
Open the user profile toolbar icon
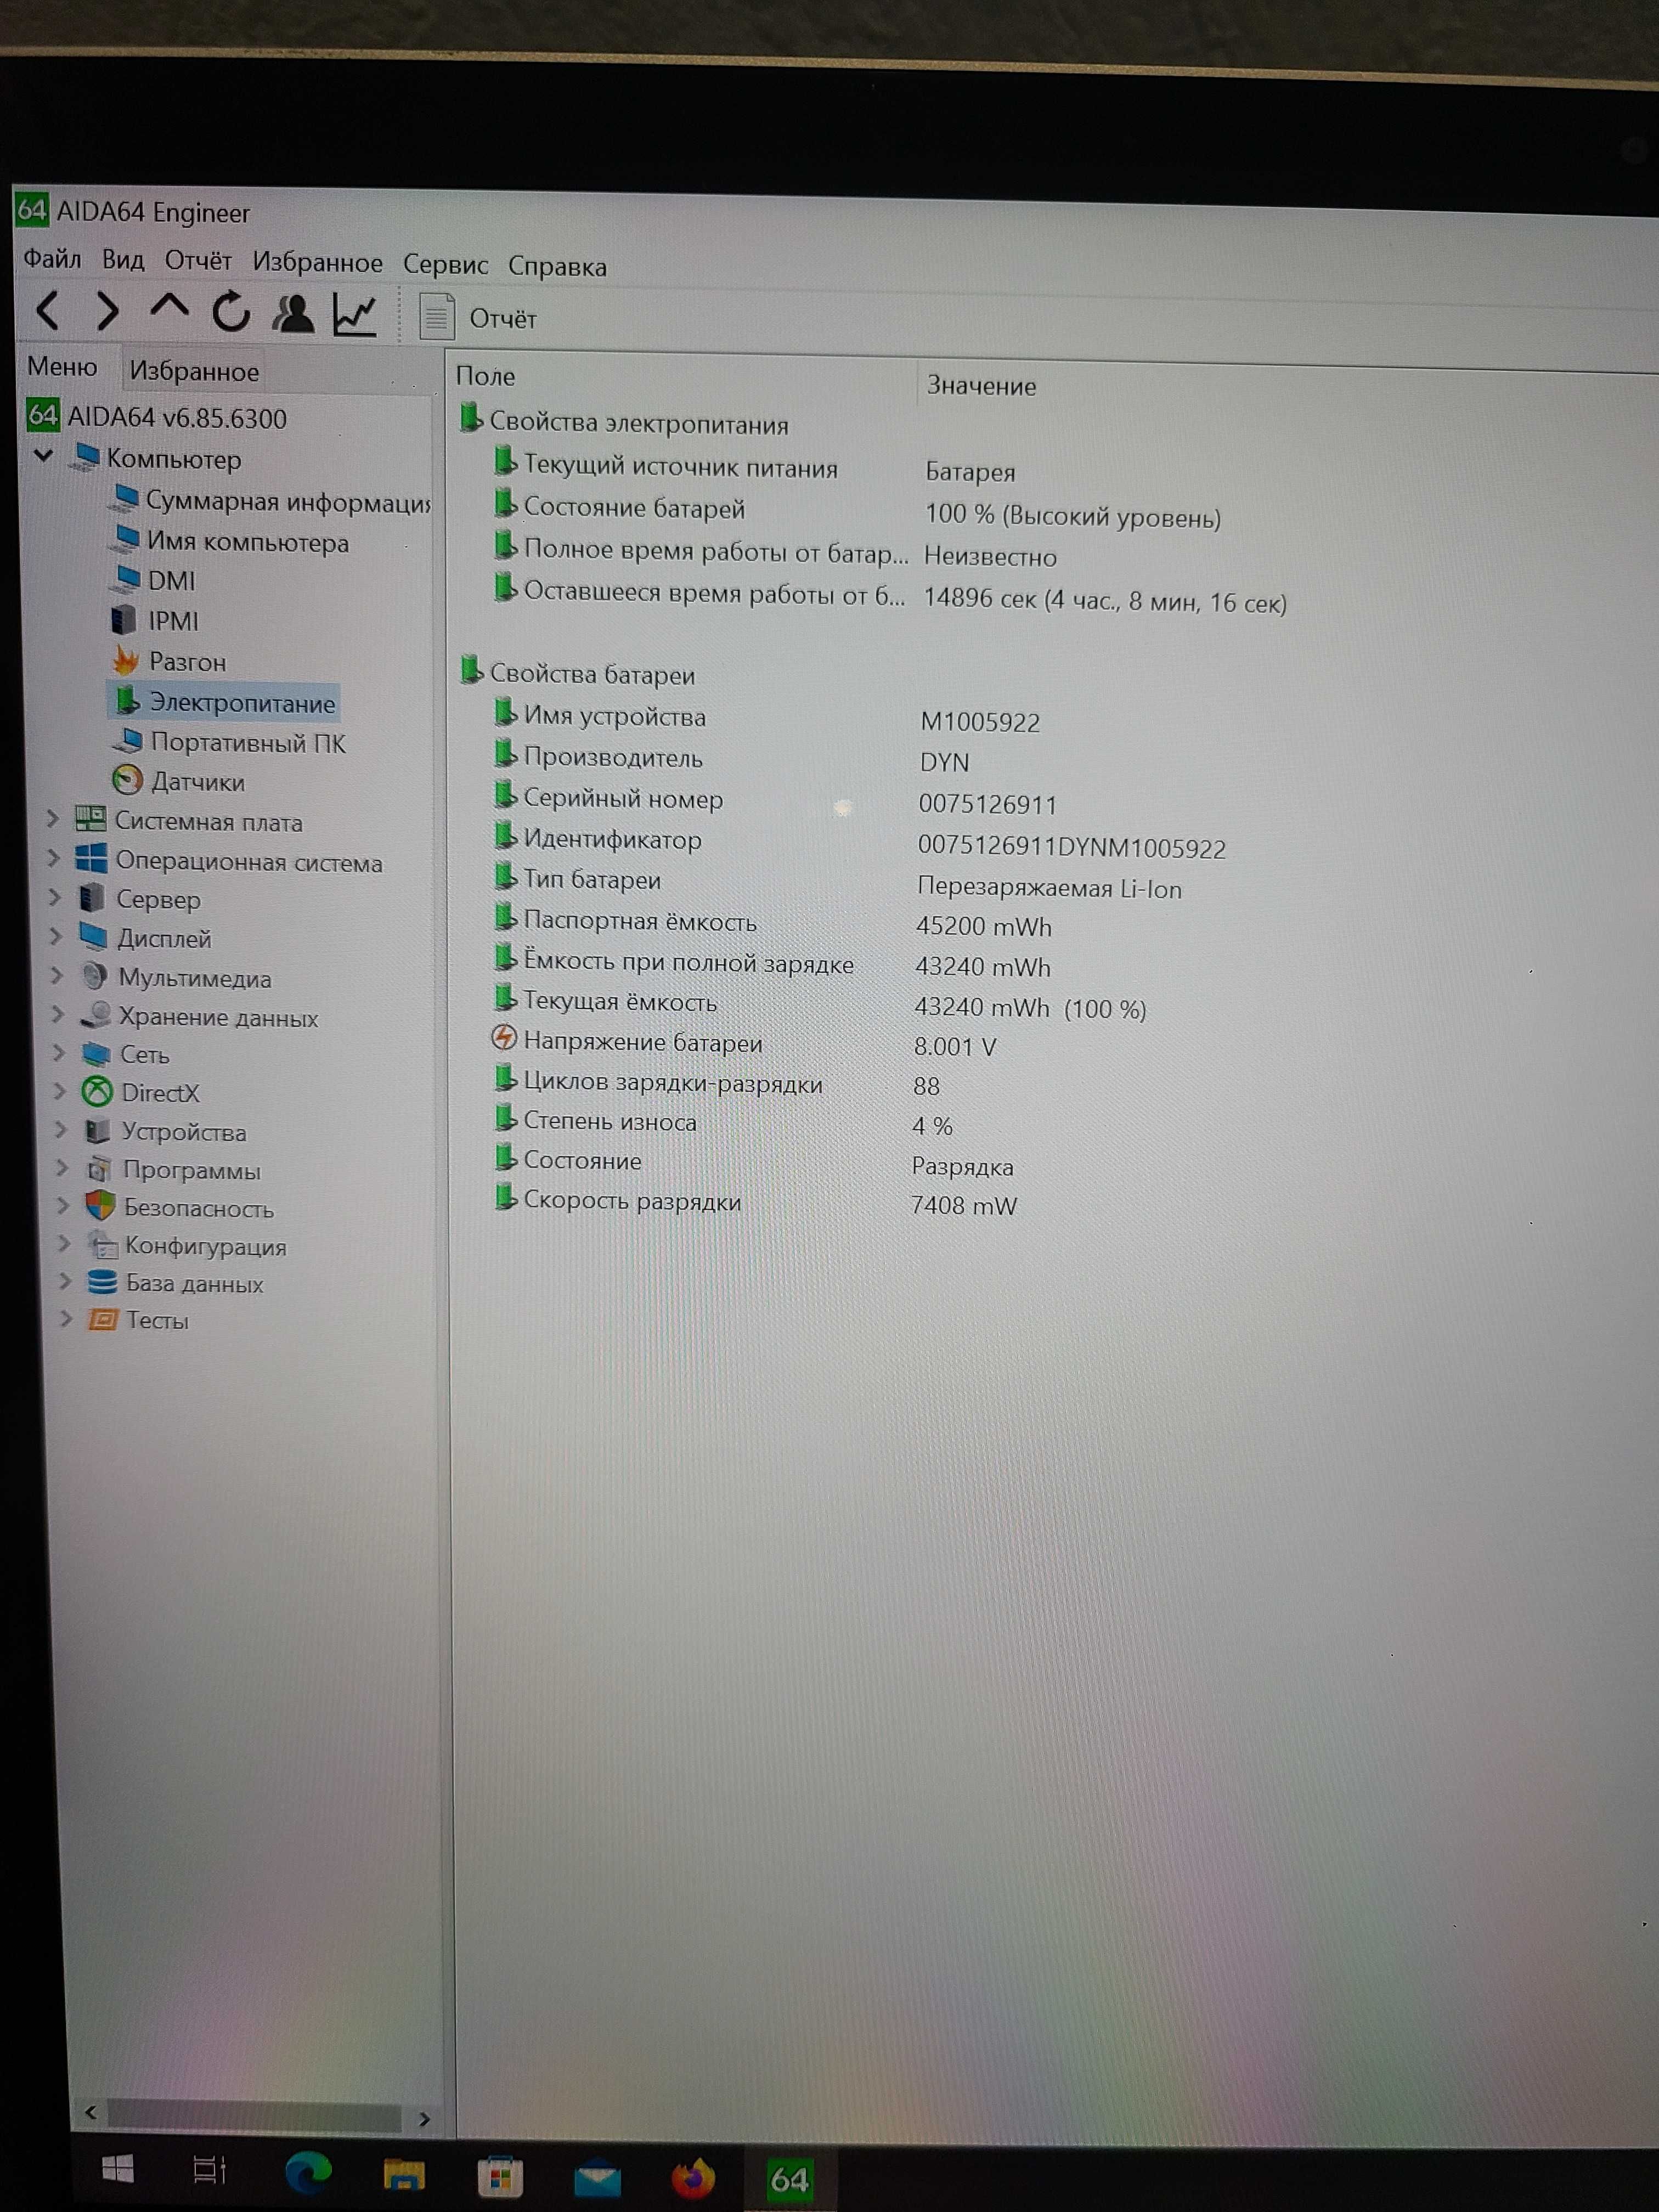click(293, 314)
